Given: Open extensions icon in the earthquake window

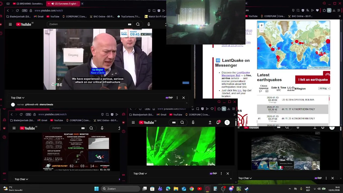Looking at the screenshot, I should [x=324, y=10].
